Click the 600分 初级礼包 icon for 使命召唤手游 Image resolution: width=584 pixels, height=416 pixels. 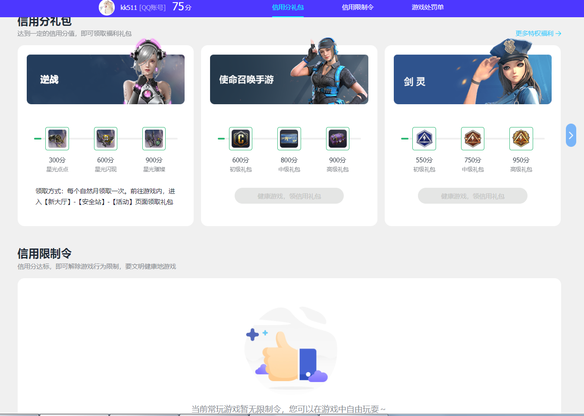click(x=241, y=139)
